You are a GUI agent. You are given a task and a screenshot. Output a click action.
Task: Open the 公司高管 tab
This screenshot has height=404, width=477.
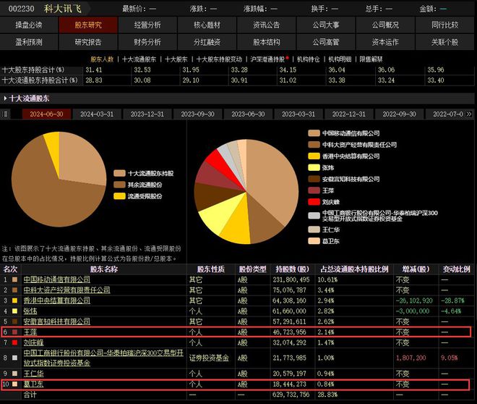[x=326, y=42]
